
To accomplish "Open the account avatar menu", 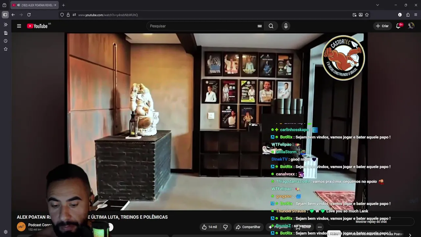I will (411, 26).
